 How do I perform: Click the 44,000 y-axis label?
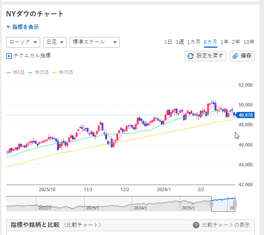[x=246, y=165]
